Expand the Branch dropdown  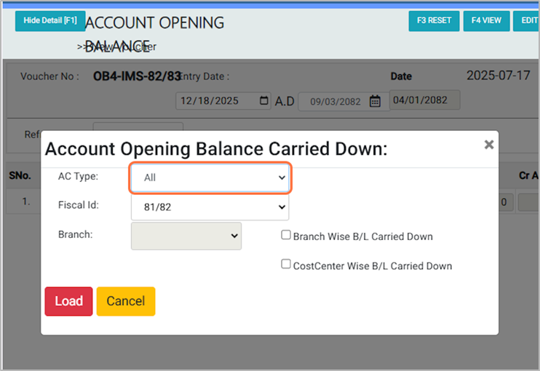point(186,236)
